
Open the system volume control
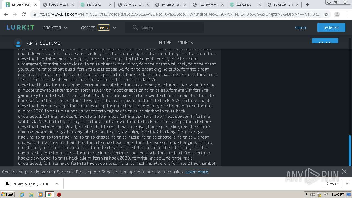(313, 194)
